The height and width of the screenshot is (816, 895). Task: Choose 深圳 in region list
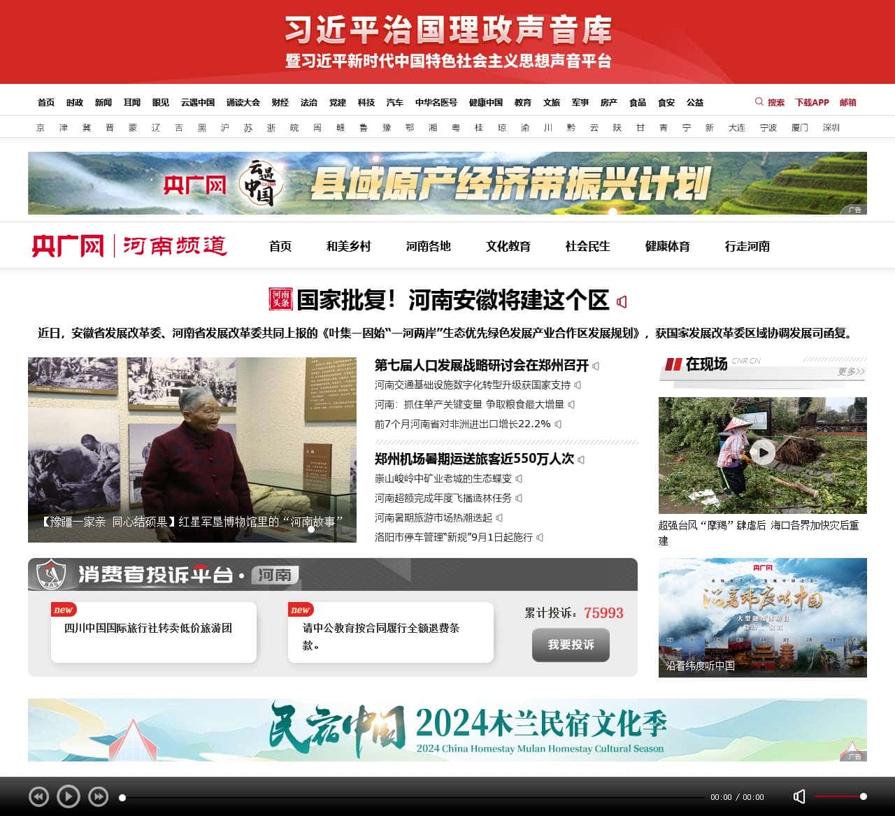coord(831,127)
